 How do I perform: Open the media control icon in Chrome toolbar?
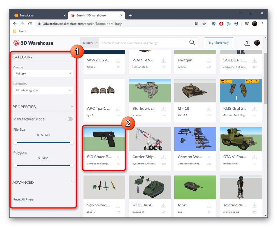point(247,24)
